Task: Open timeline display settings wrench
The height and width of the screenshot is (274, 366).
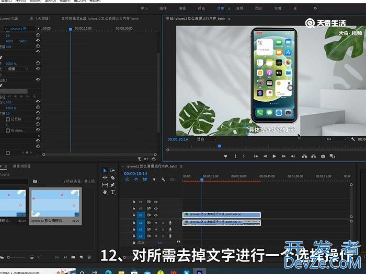Action: tap(163, 180)
